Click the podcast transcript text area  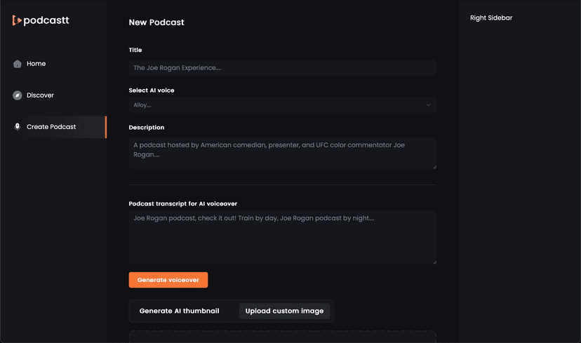point(282,237)
